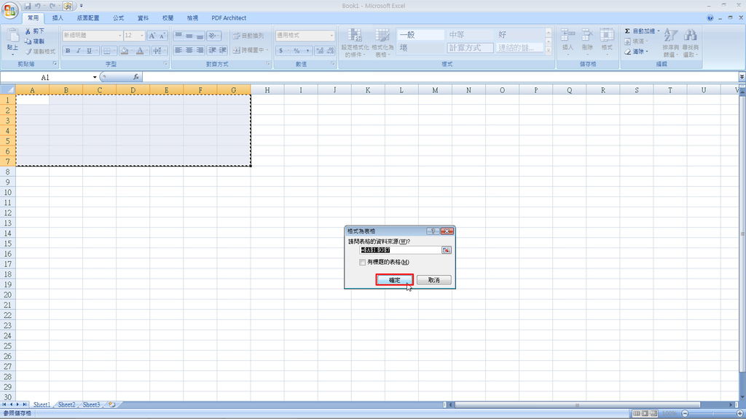The width and height of the screenshot is (746, 419).
Task: Click the increase font size icon
Action: [x=152, y=36]
